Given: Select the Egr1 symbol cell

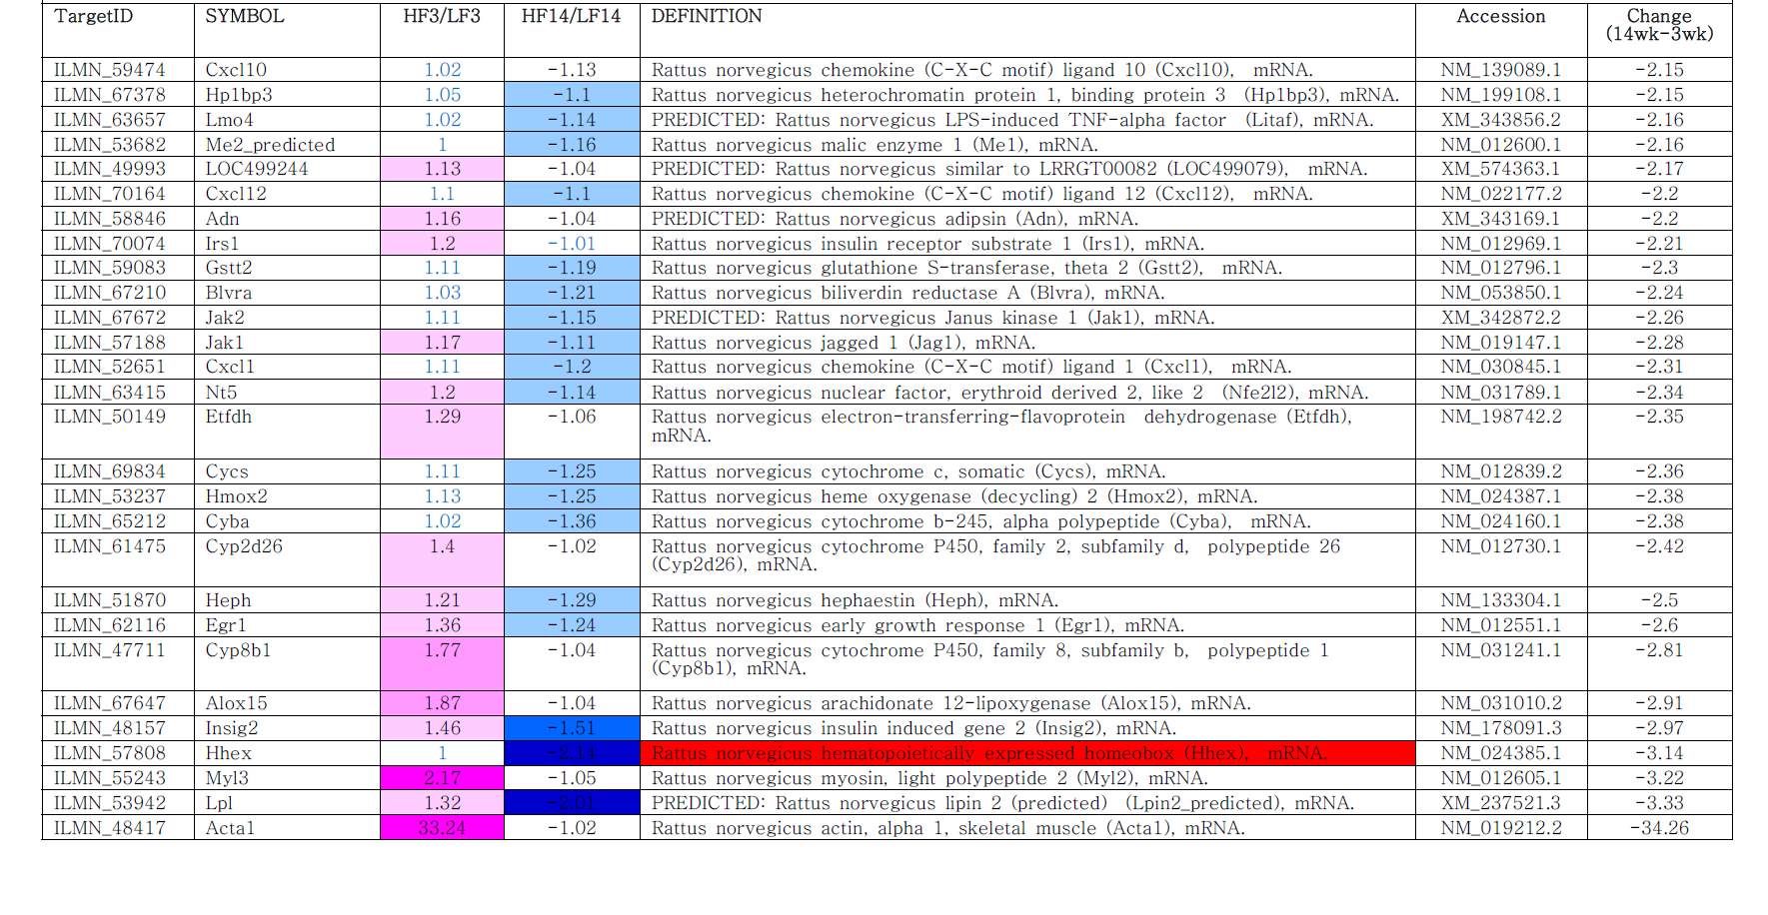Looking at the screenshot, I should tap(287, 625).
